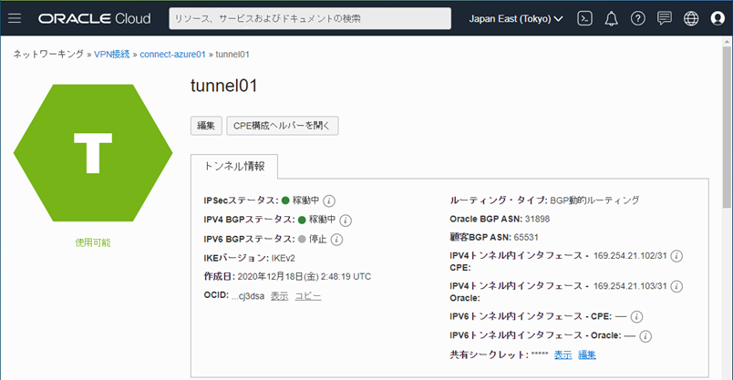The width and height of the screenshot is (733, 380).
Task: Show info for IPV4 BGP status
Action: point(346,221)
